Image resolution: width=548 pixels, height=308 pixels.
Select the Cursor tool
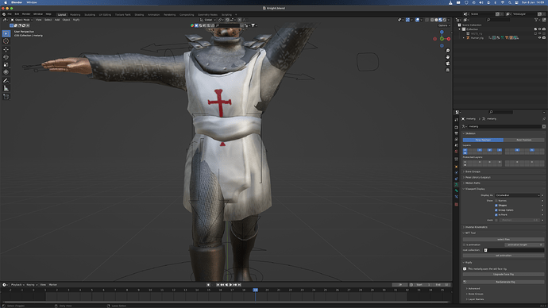[6, 41]
